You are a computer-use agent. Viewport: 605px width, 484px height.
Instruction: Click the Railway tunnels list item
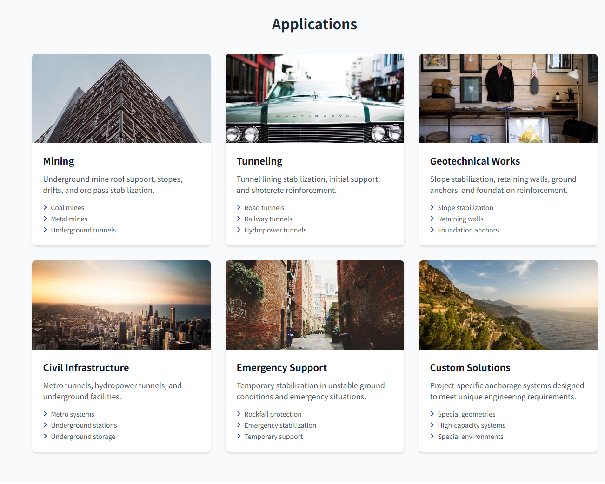click(268, 219)
